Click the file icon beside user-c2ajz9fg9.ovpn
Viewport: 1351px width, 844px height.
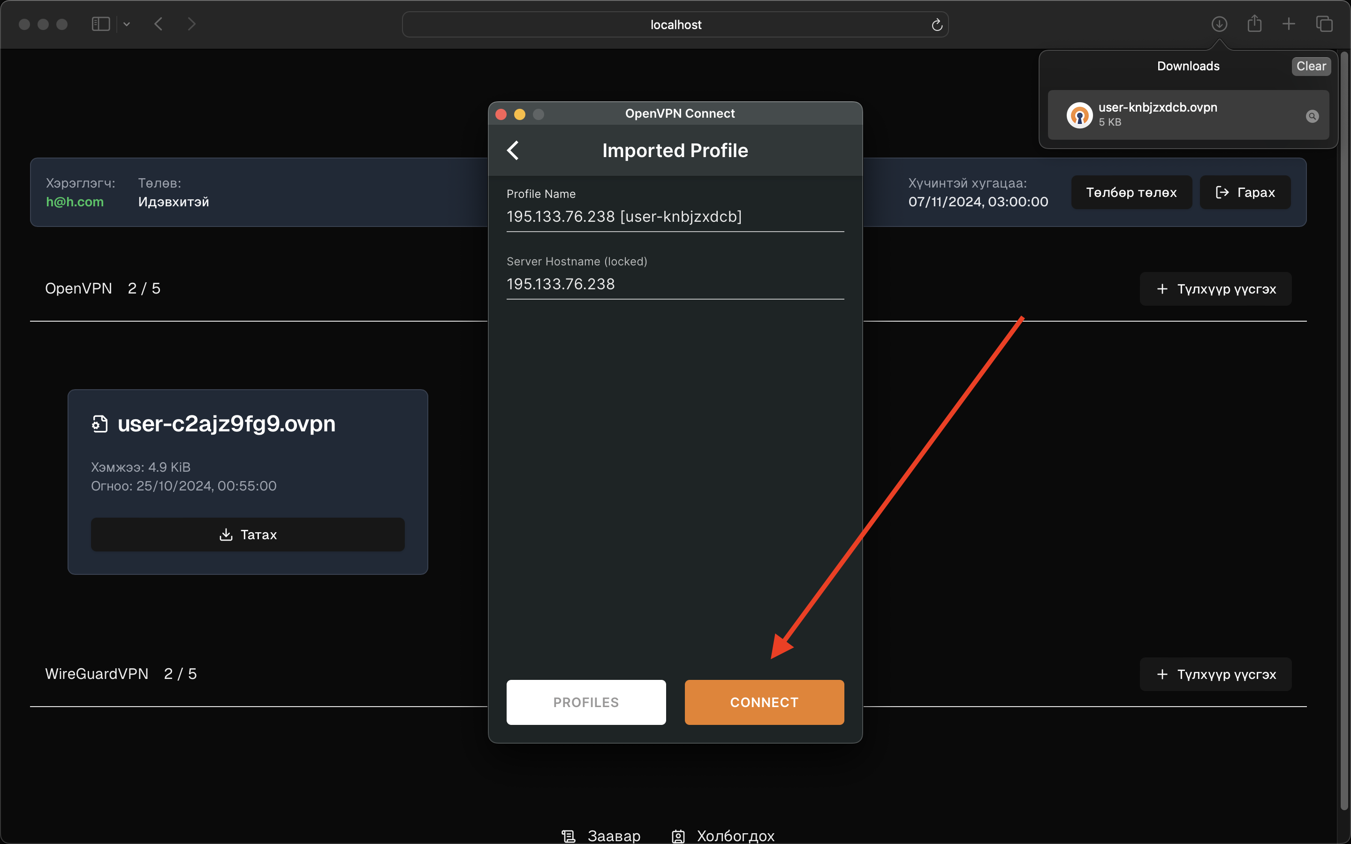[100, 424]
